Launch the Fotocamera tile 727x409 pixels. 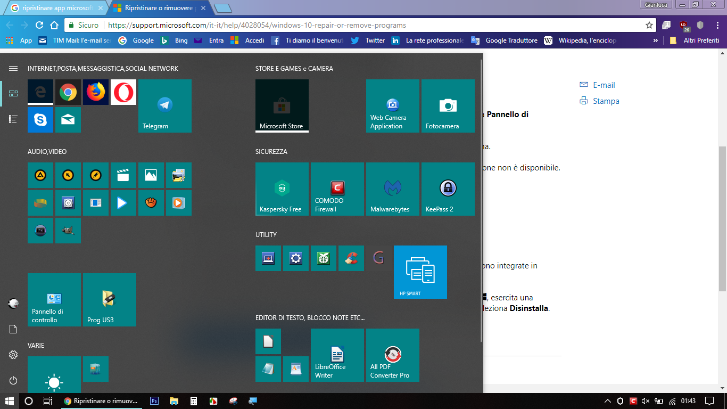[448, 106]
